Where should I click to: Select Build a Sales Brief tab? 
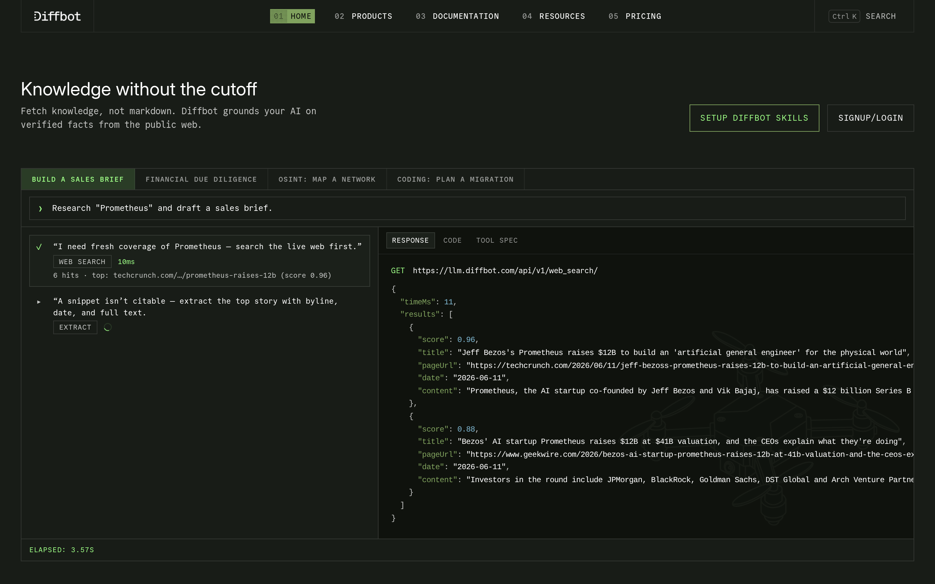pos(78,179)
